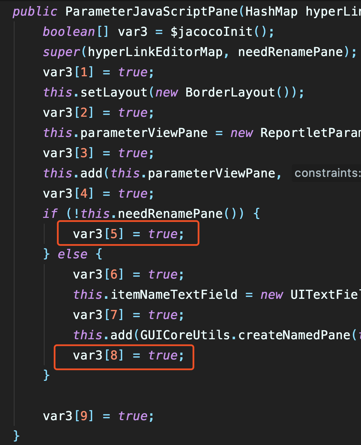Select the line var3[6] = true
Viewport: 361px width, 445px height.
click(129, 275)
